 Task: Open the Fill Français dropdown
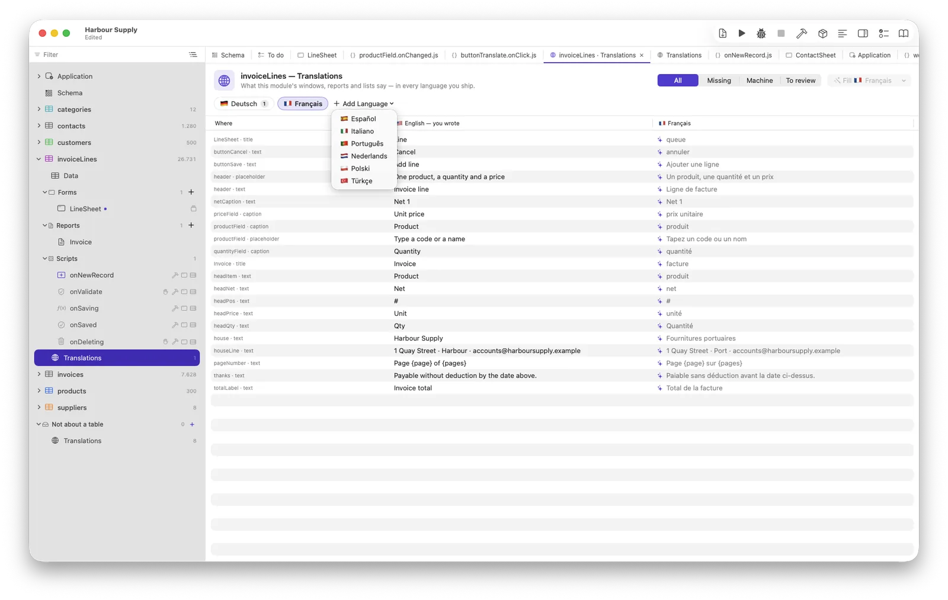point(870,81)
